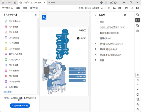The width and height of the screenshot is (141, 112).
Task: Close the ユーザーズマニュアル.pdf tab
Action: point(44,3)
